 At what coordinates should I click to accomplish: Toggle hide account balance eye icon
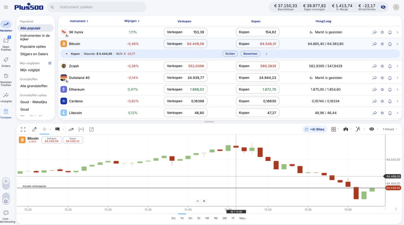tap(383, 7)
